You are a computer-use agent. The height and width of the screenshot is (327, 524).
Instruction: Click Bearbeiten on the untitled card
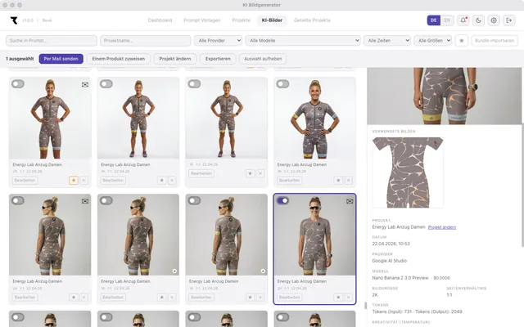coord(201,173)
